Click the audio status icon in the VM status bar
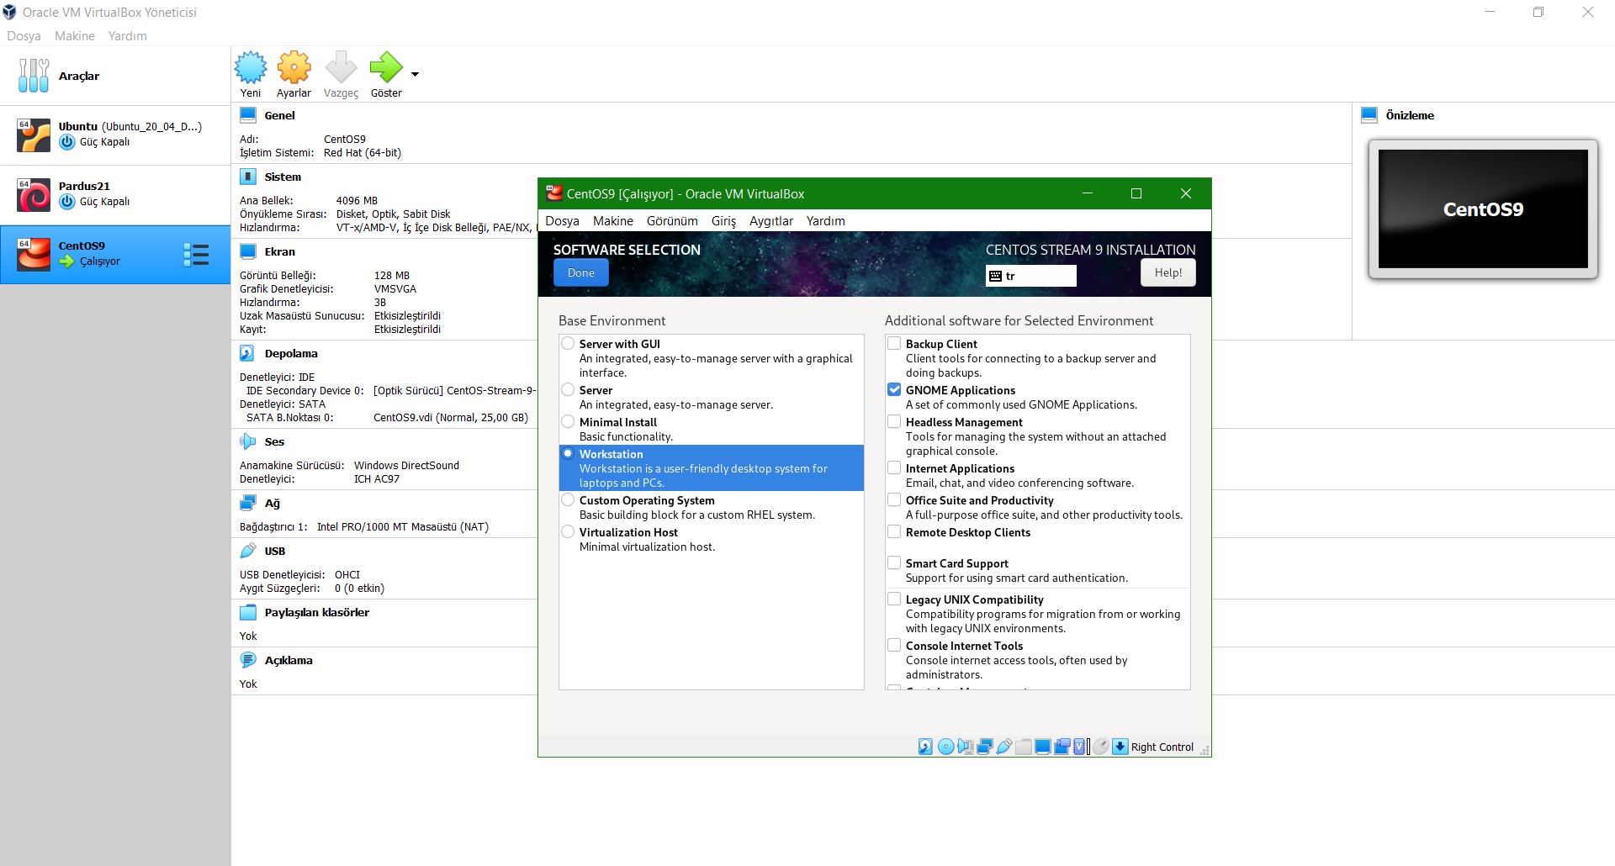 point(965,747)
